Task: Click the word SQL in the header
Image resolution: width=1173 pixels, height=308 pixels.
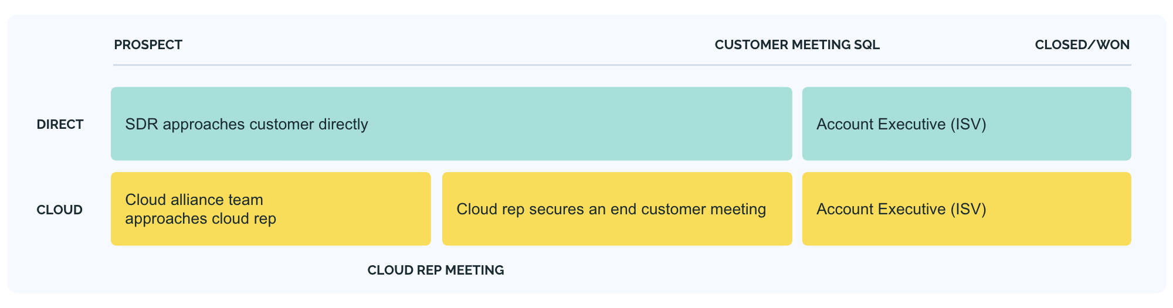Action: click(x=867, y=45)
